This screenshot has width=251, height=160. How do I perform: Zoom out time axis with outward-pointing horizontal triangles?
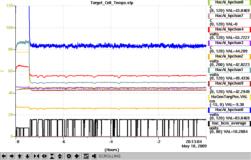44,156
